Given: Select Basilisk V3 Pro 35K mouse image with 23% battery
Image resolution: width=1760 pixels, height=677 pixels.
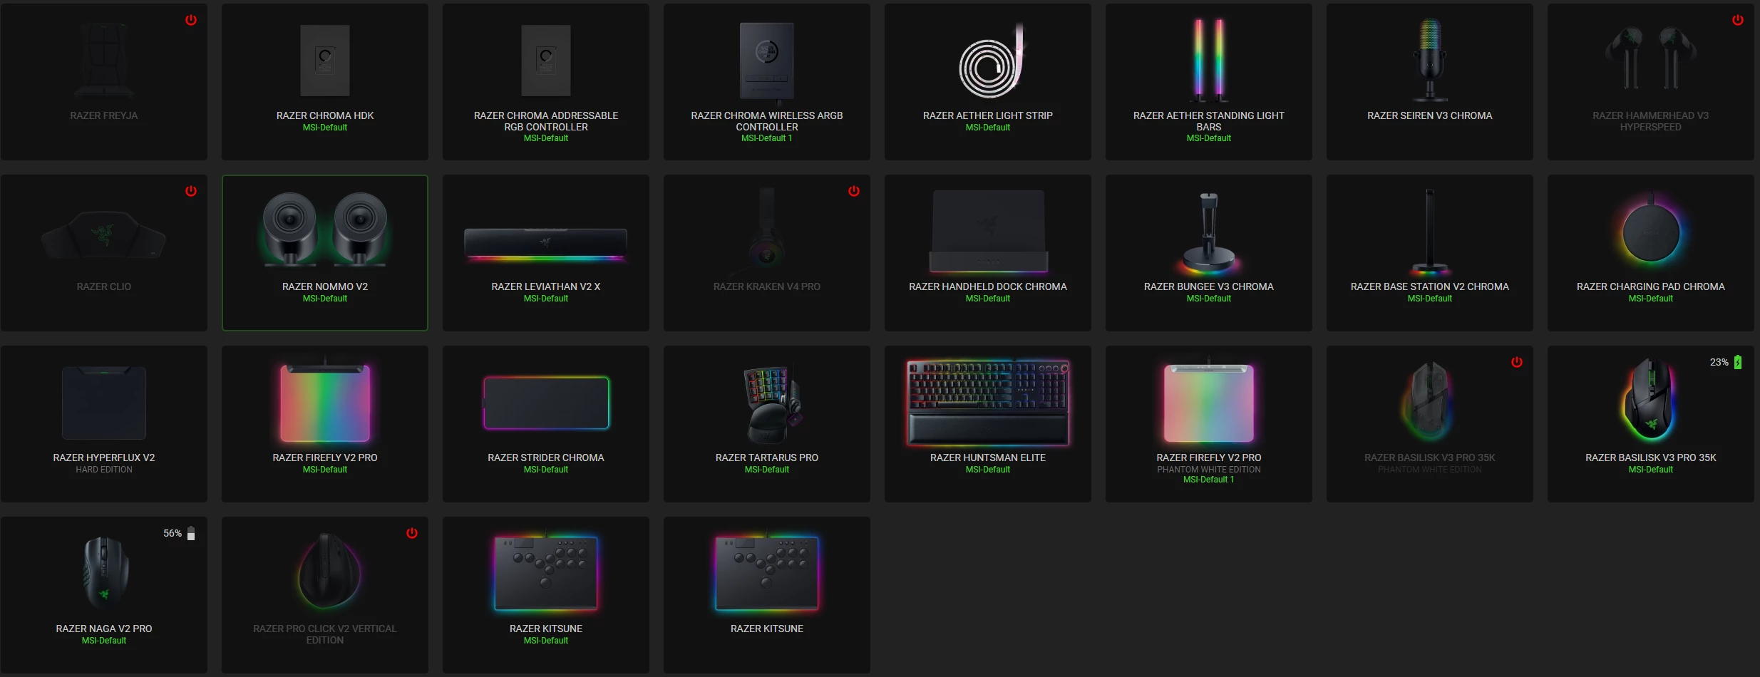Looking at the screenshot, I should (x=1650, y=399).
